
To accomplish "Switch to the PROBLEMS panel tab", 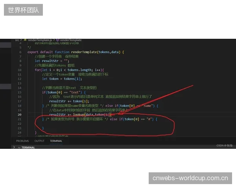I will tap(22, 141).
